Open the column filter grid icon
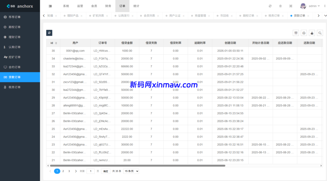This screenshot has width=327, height=181. click(296, 33)
